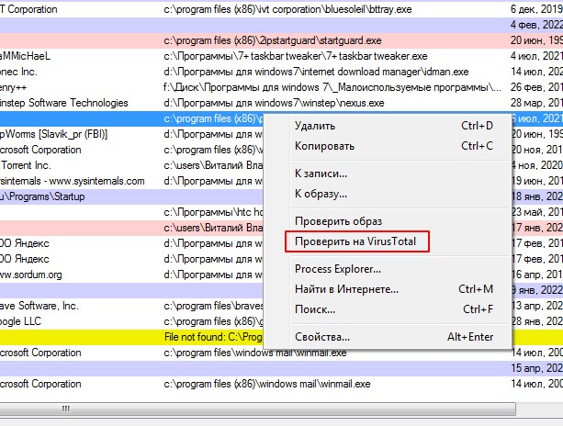Select the nexus.exe path row
Viewport: 563px width, 426px height.
(281, 103)
